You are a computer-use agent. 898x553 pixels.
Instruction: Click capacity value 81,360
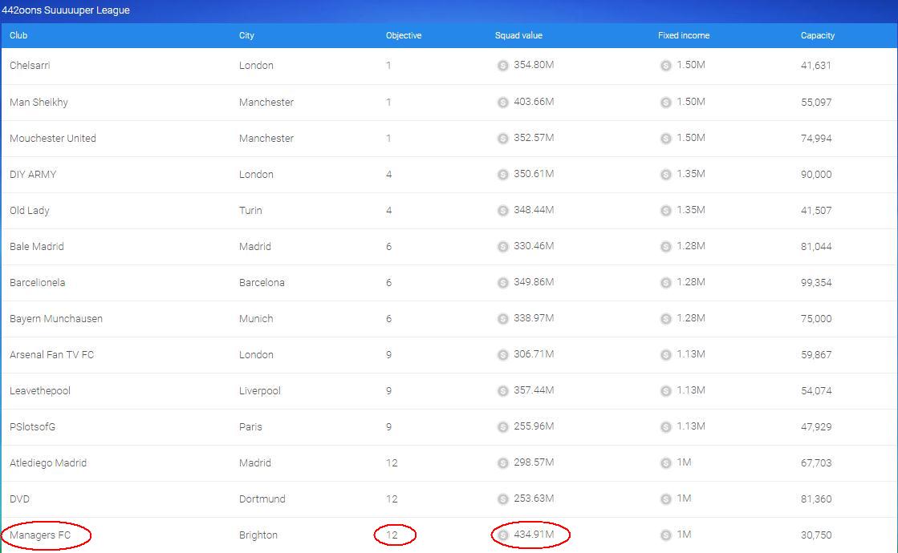coord(816,499)
